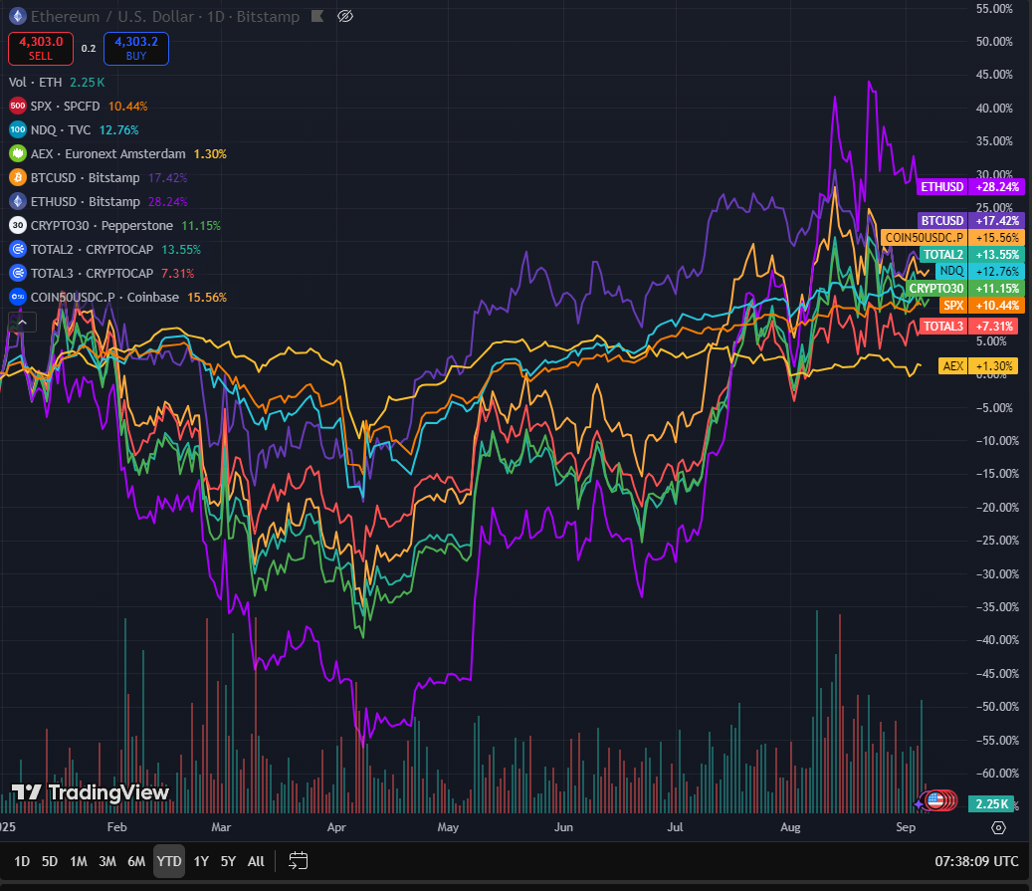
Task: Click the flag icon next to Bitstamp
Action: pos(317,17)
